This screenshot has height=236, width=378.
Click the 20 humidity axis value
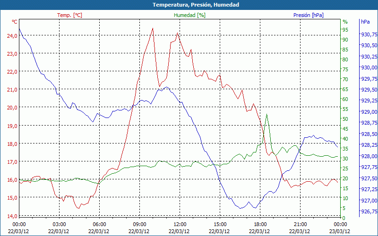click(x=345, y=178)
